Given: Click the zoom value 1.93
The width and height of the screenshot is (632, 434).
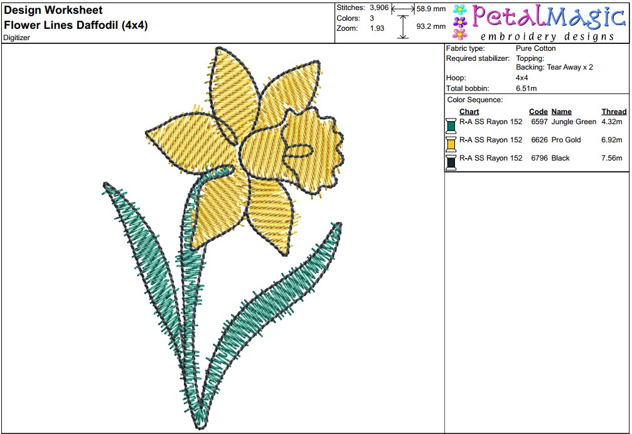Looking at the screenshot, I should [377, 28].
